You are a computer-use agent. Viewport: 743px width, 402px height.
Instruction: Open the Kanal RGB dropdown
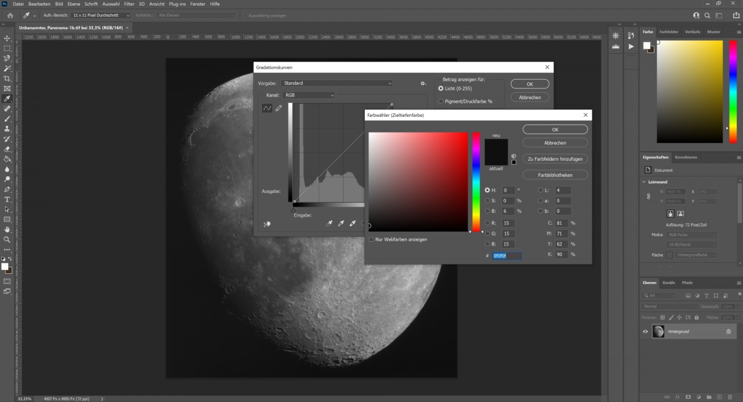(x=308, y=95)
